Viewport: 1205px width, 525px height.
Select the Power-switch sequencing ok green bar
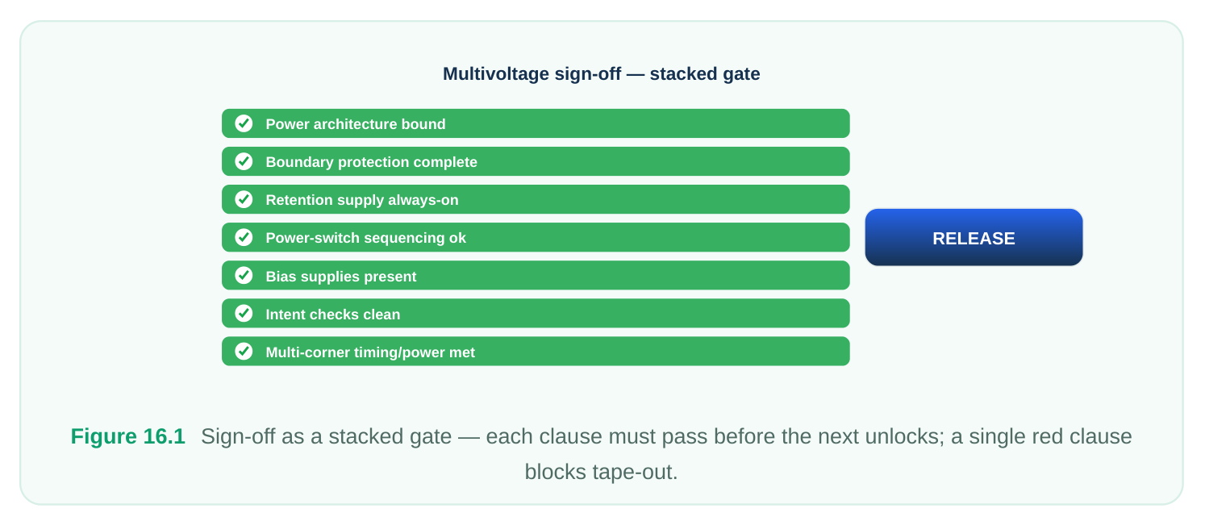click(536, 237)
